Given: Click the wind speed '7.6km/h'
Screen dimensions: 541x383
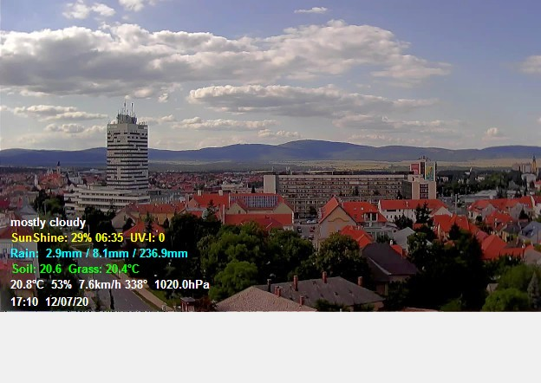Looking at the screenshot, I should click(100, 285).
